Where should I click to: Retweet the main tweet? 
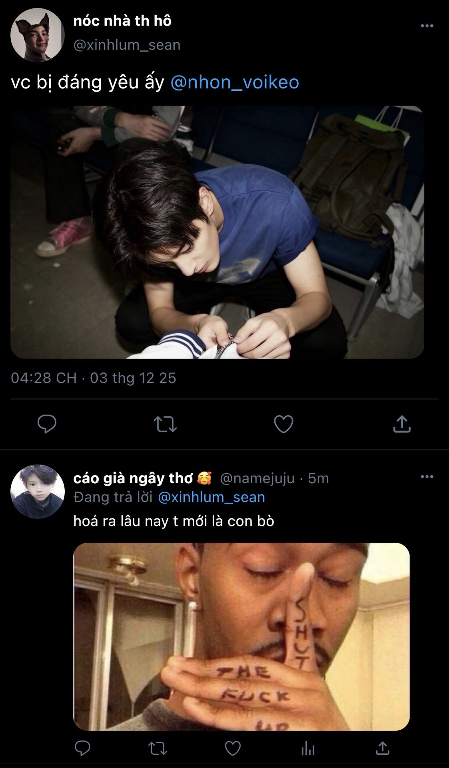(165, 424)
